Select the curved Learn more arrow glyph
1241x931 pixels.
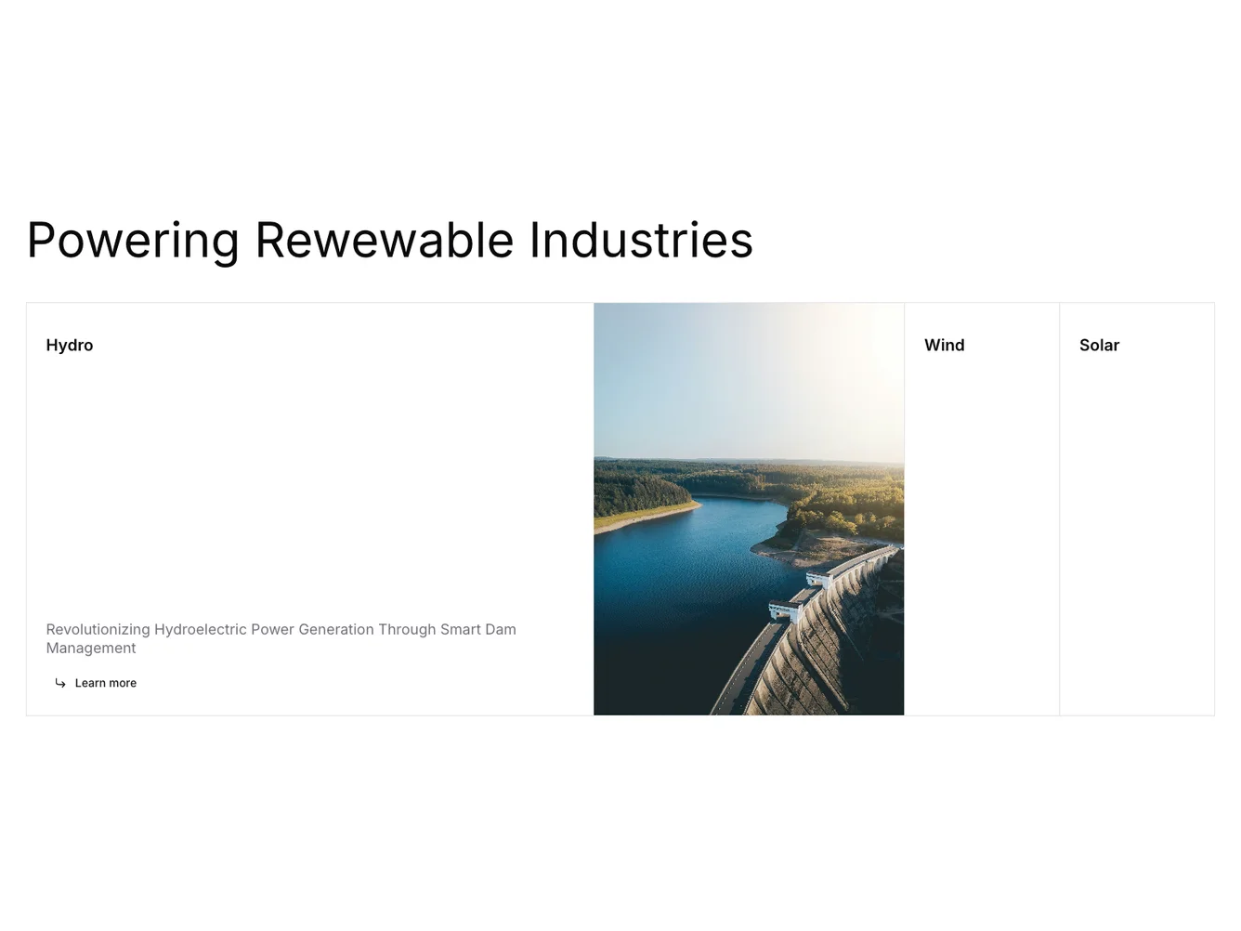pyautogui.click(x=60, y=683)
